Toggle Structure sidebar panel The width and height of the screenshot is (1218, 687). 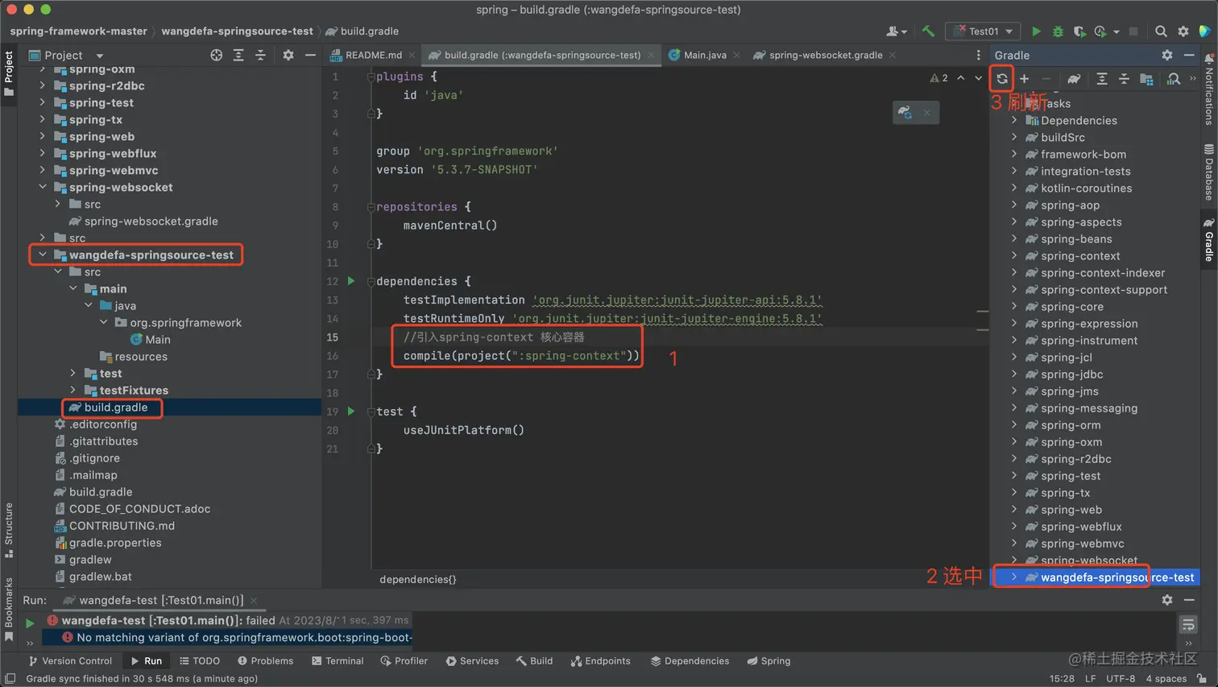click(9, 530)
